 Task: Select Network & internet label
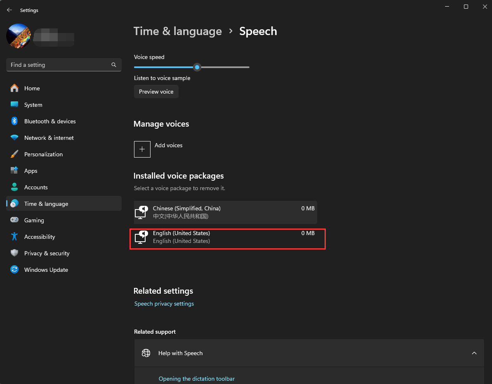coord(49,138)
